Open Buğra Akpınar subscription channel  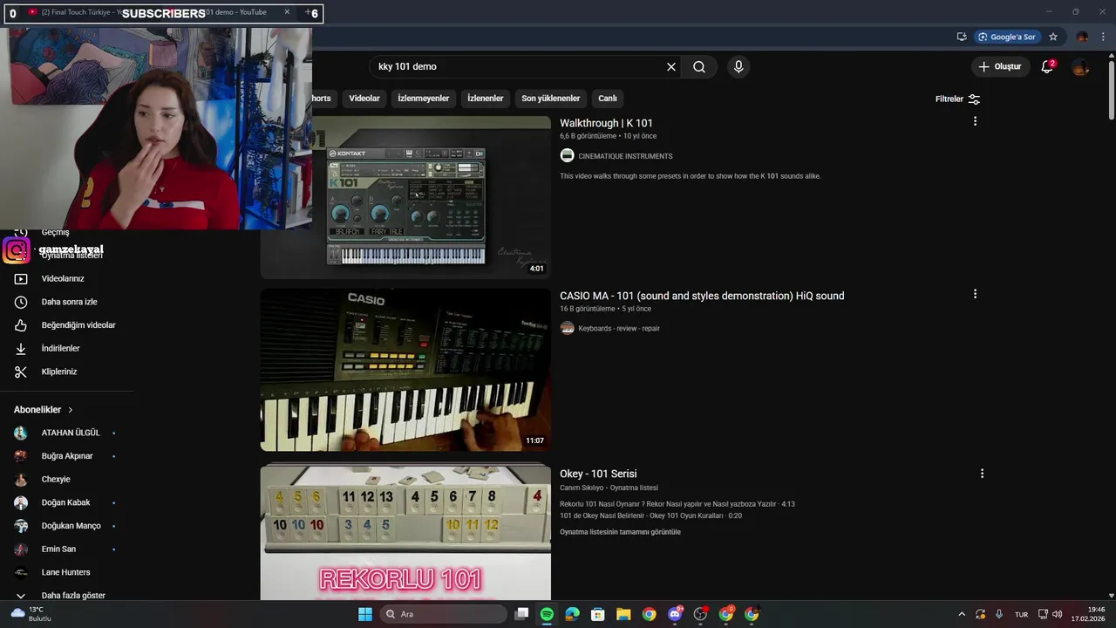point(65,456)
